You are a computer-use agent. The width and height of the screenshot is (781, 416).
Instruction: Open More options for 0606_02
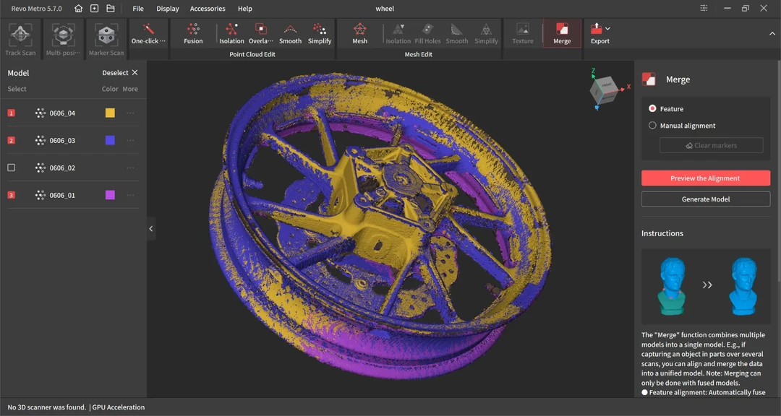point(130,168)
